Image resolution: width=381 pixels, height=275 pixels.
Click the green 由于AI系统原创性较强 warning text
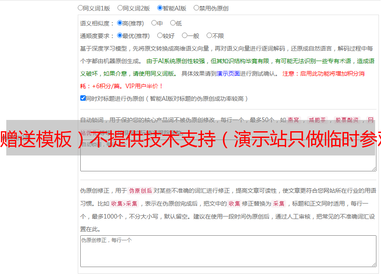tap(227, 67)
